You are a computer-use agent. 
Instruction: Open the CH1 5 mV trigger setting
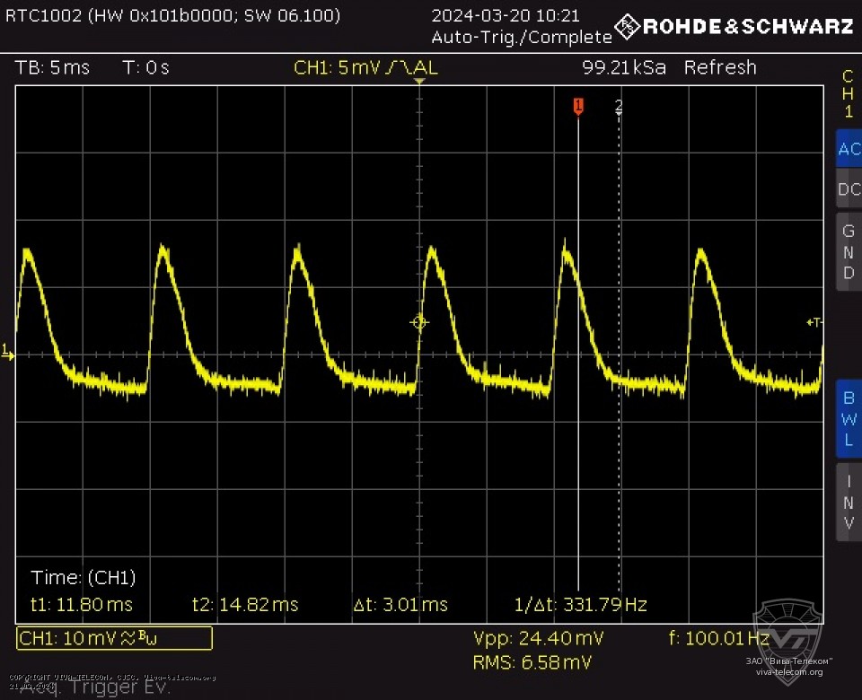tap(365, 67)
